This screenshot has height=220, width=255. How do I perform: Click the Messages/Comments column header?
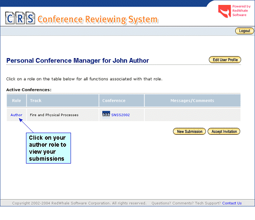tap(192, 101)
